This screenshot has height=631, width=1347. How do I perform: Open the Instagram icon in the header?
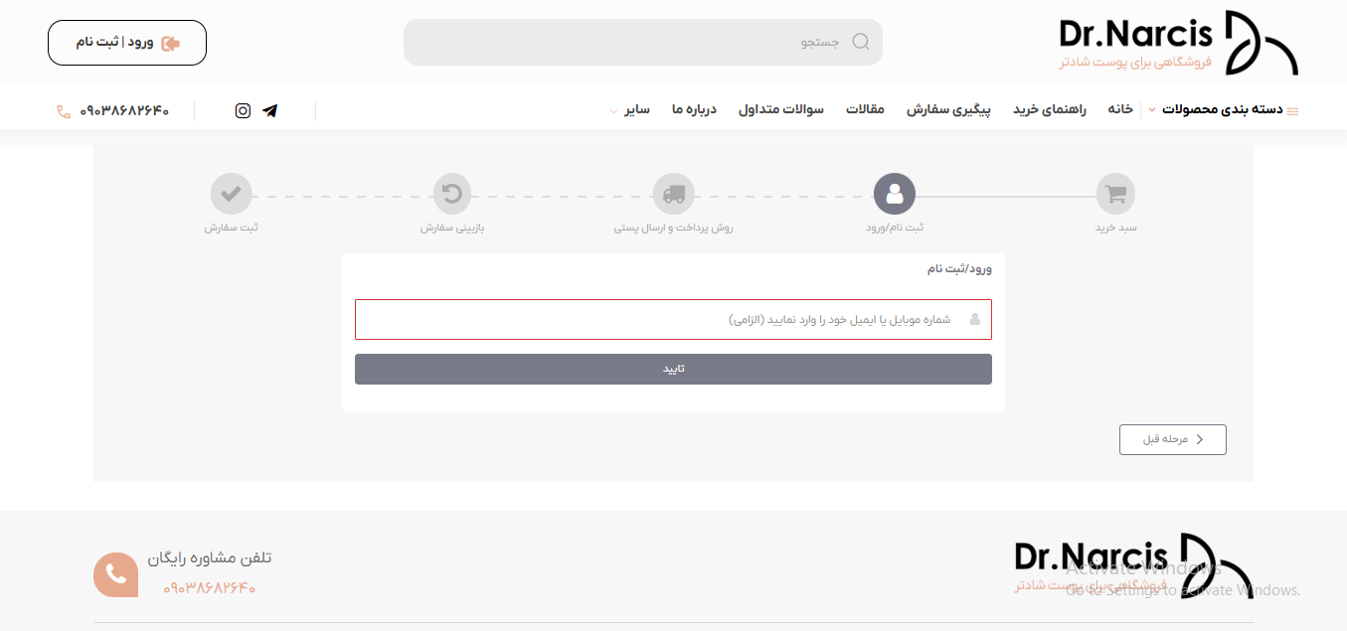click(x=243, y=110)
